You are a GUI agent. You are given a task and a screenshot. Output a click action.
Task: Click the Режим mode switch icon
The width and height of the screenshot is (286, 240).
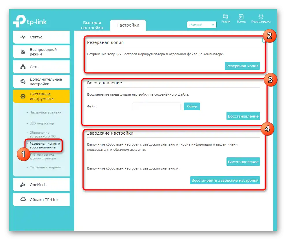coord(225,16)
